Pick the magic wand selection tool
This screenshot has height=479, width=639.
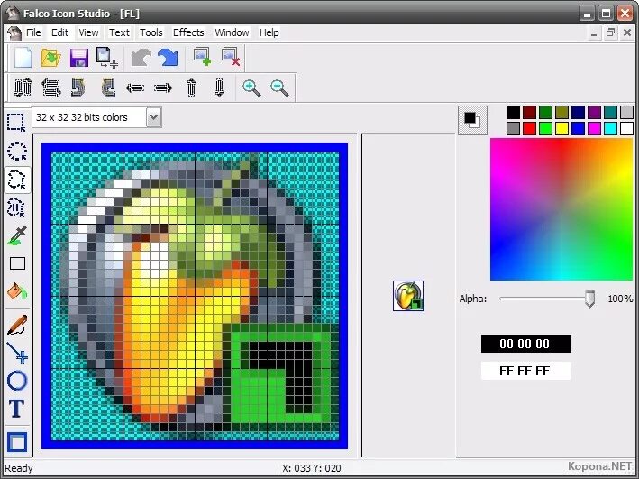tap(16, 207)
